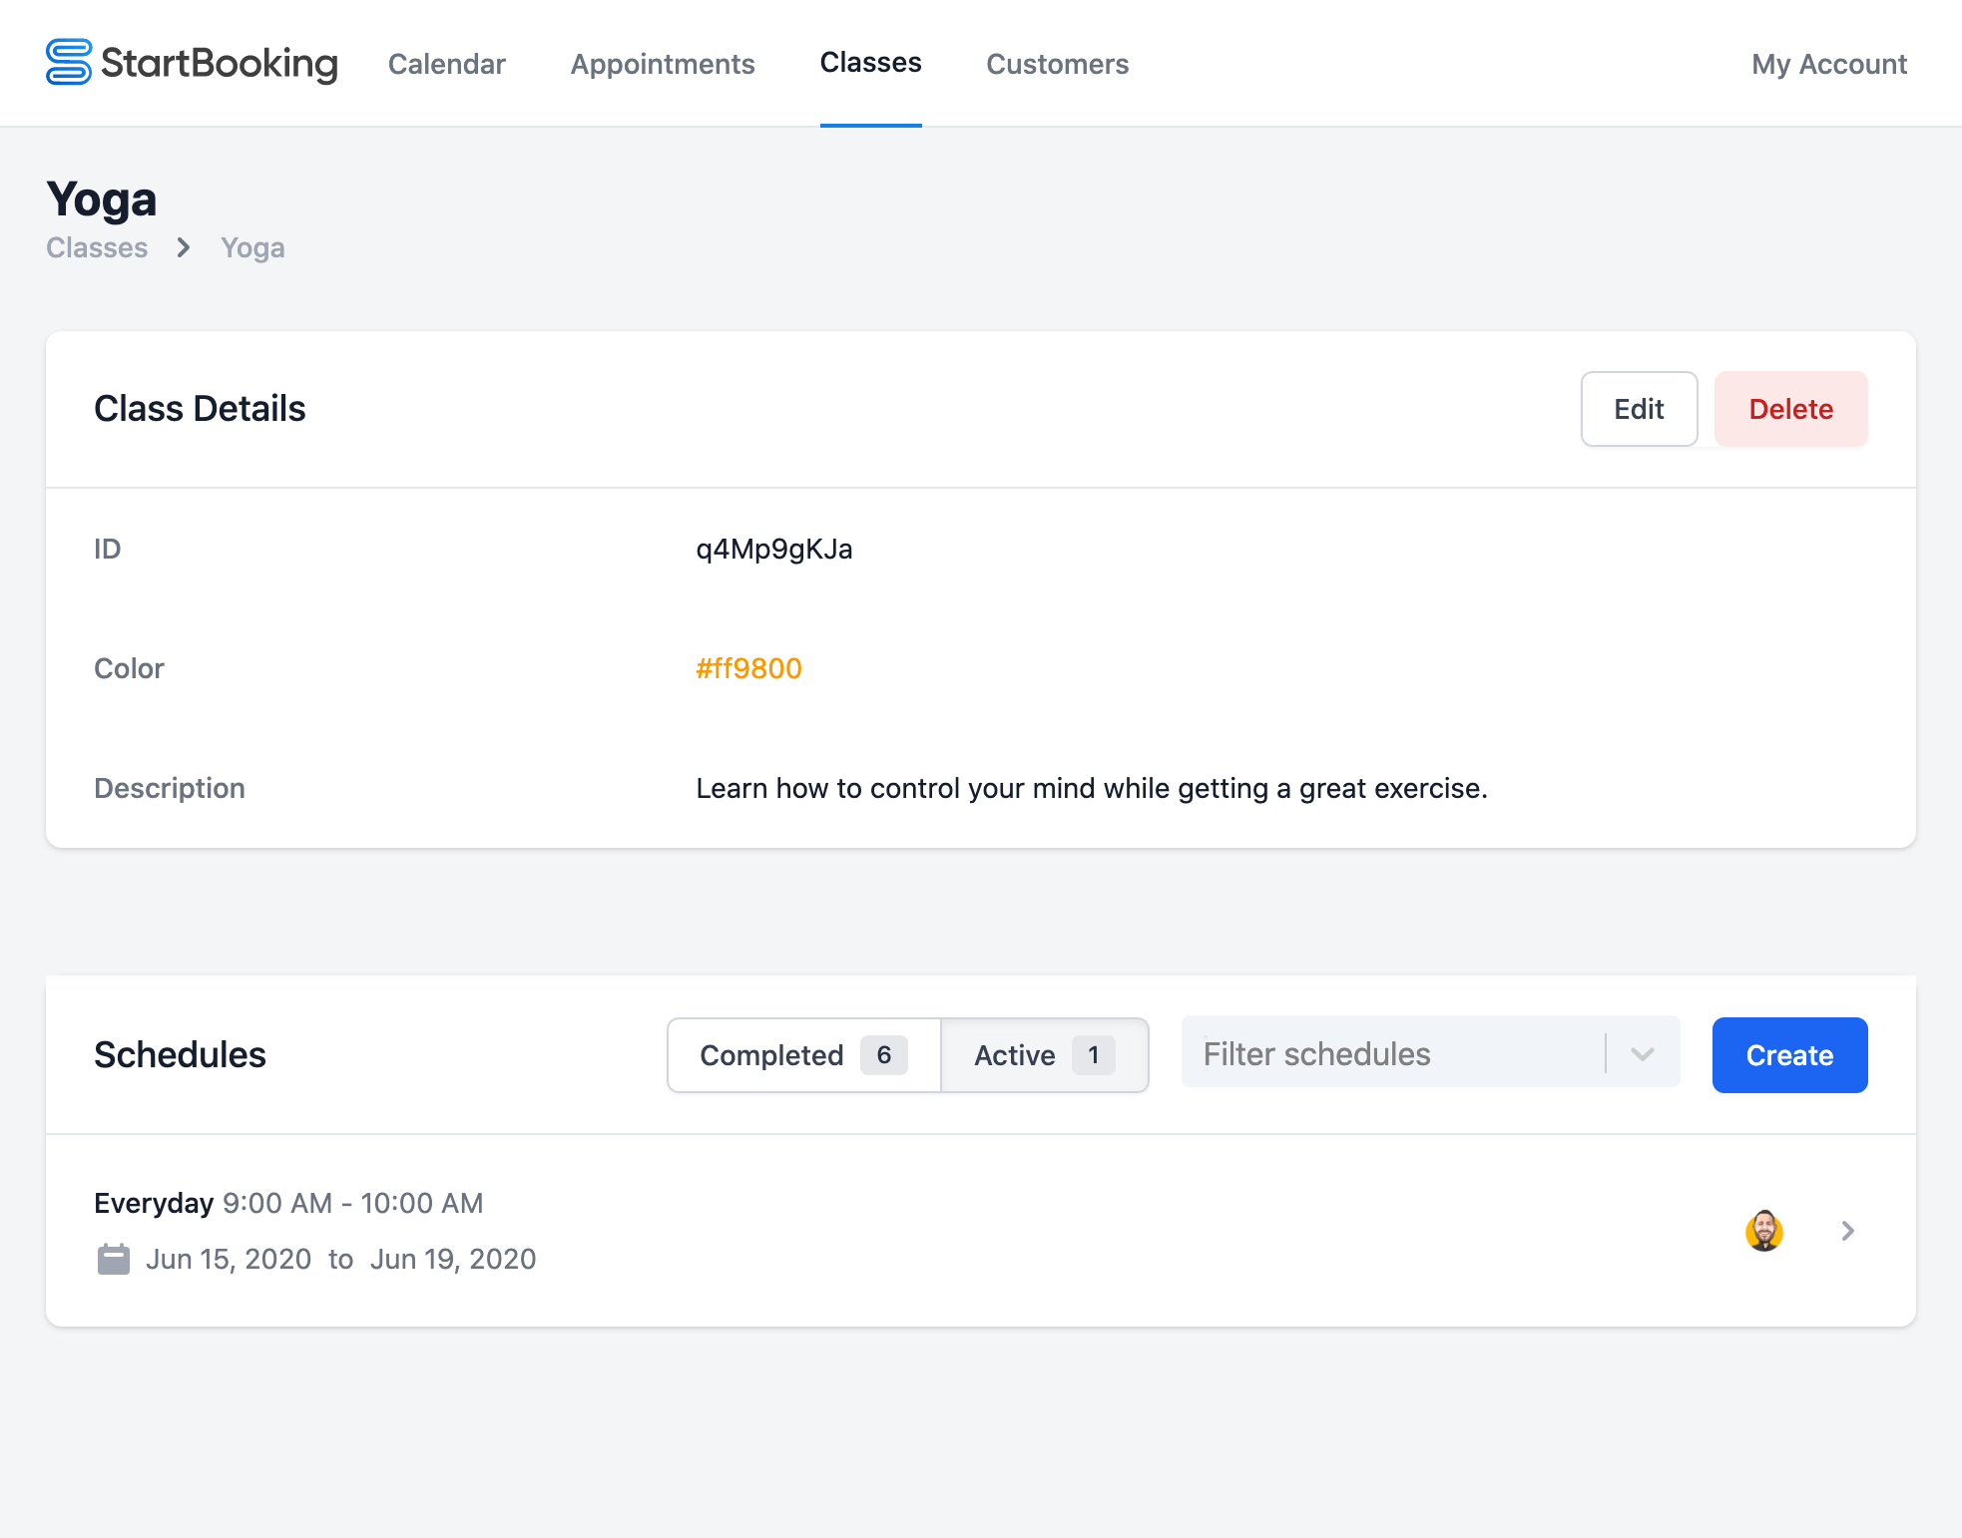The width and height of the screenshot is (1962, 1538).
Task: Click the Class Details heading
Action: click(x=200, y=409)
